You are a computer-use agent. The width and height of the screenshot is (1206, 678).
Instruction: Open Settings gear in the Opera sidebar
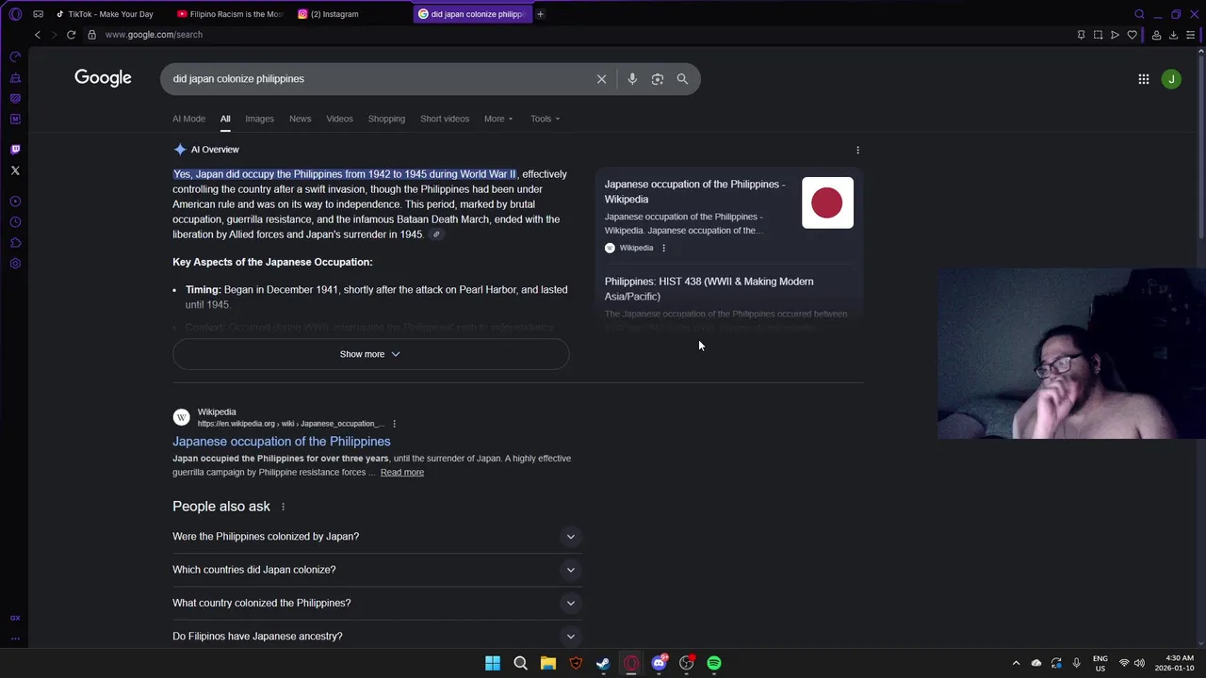(x=15, y=264)
